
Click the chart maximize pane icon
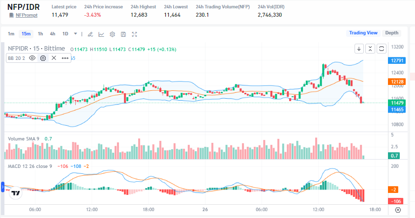coord(382,49)
